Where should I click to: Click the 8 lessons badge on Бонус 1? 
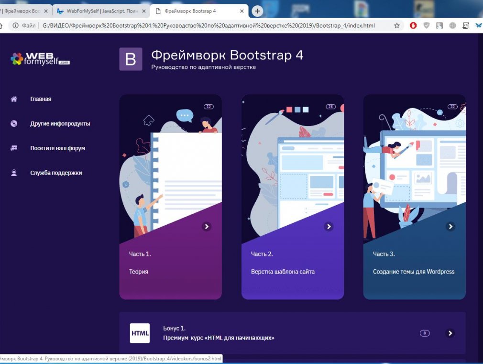click(425, 333)
